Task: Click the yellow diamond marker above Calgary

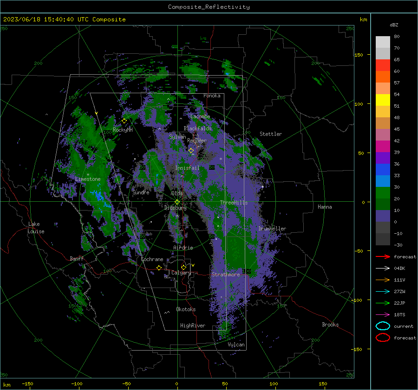Action: tap(183, 267)
